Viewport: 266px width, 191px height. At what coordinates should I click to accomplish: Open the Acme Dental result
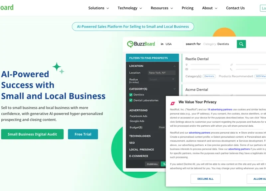(x=197, y=90)
